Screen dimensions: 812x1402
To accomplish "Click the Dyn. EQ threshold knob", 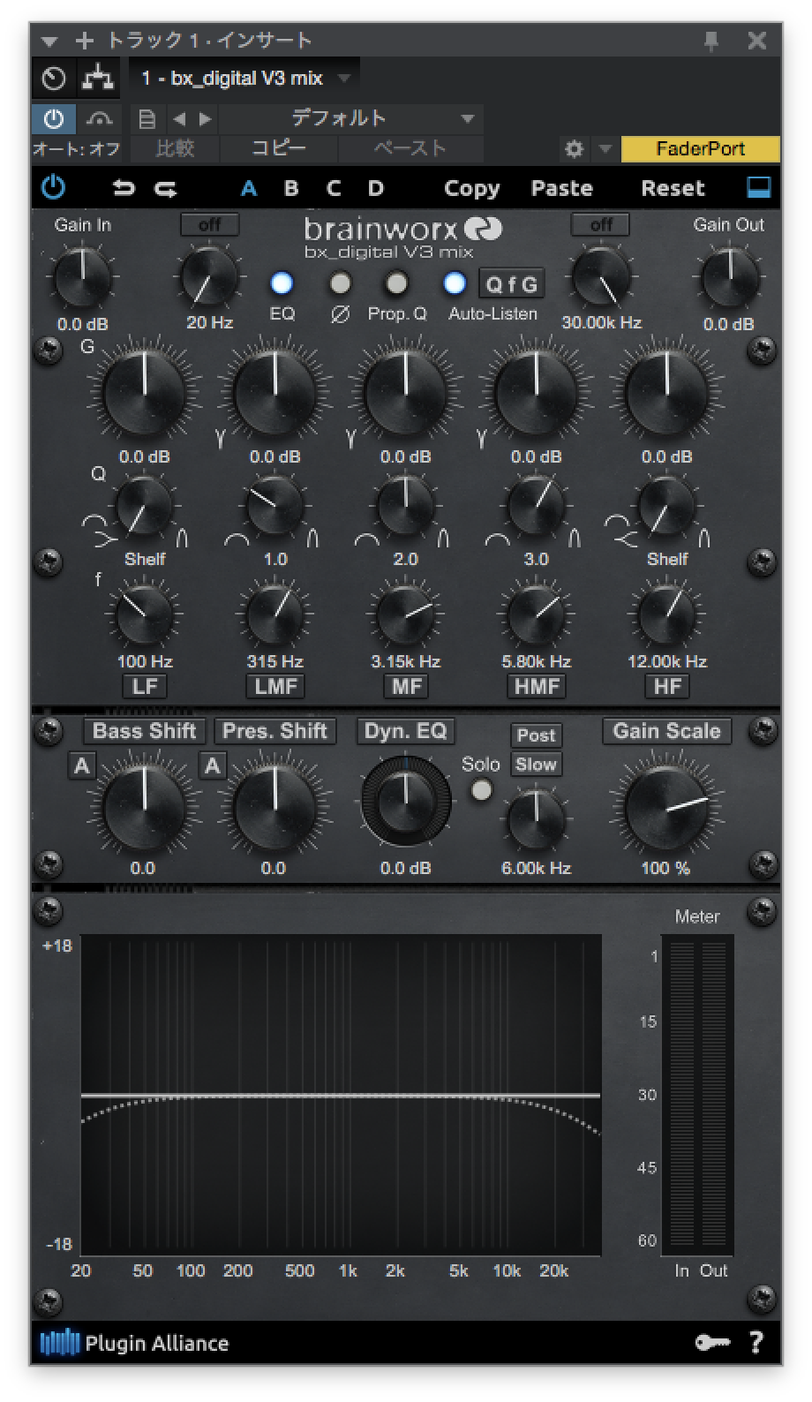I will 405,801.
